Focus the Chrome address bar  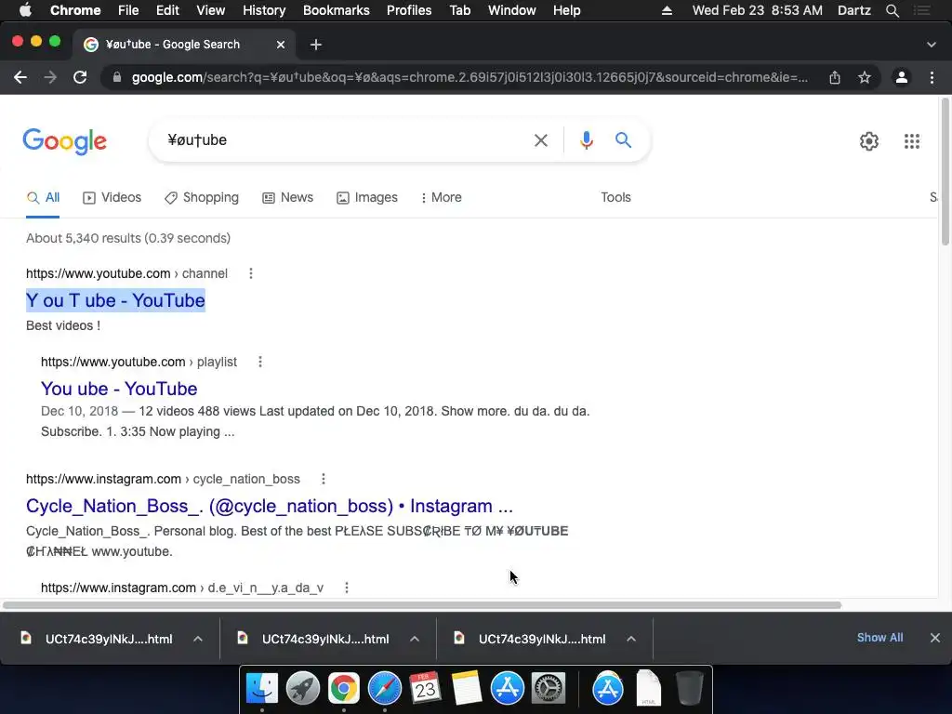tap(469, 77)
